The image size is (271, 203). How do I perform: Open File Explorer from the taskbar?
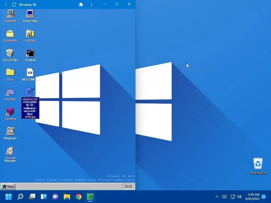pos(67,197)
